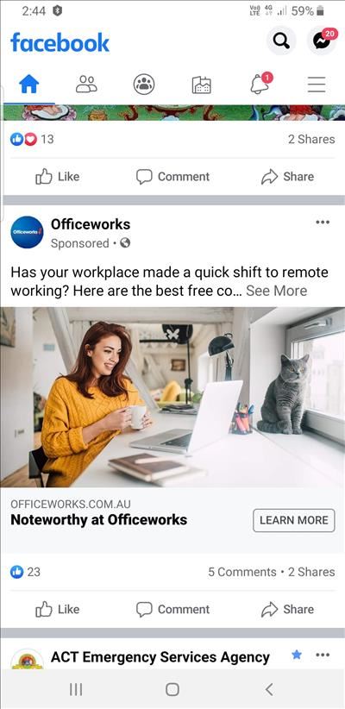345x709 pixels.
Task: Open options for ACT Emergency Services post
Action: point(323,655)
